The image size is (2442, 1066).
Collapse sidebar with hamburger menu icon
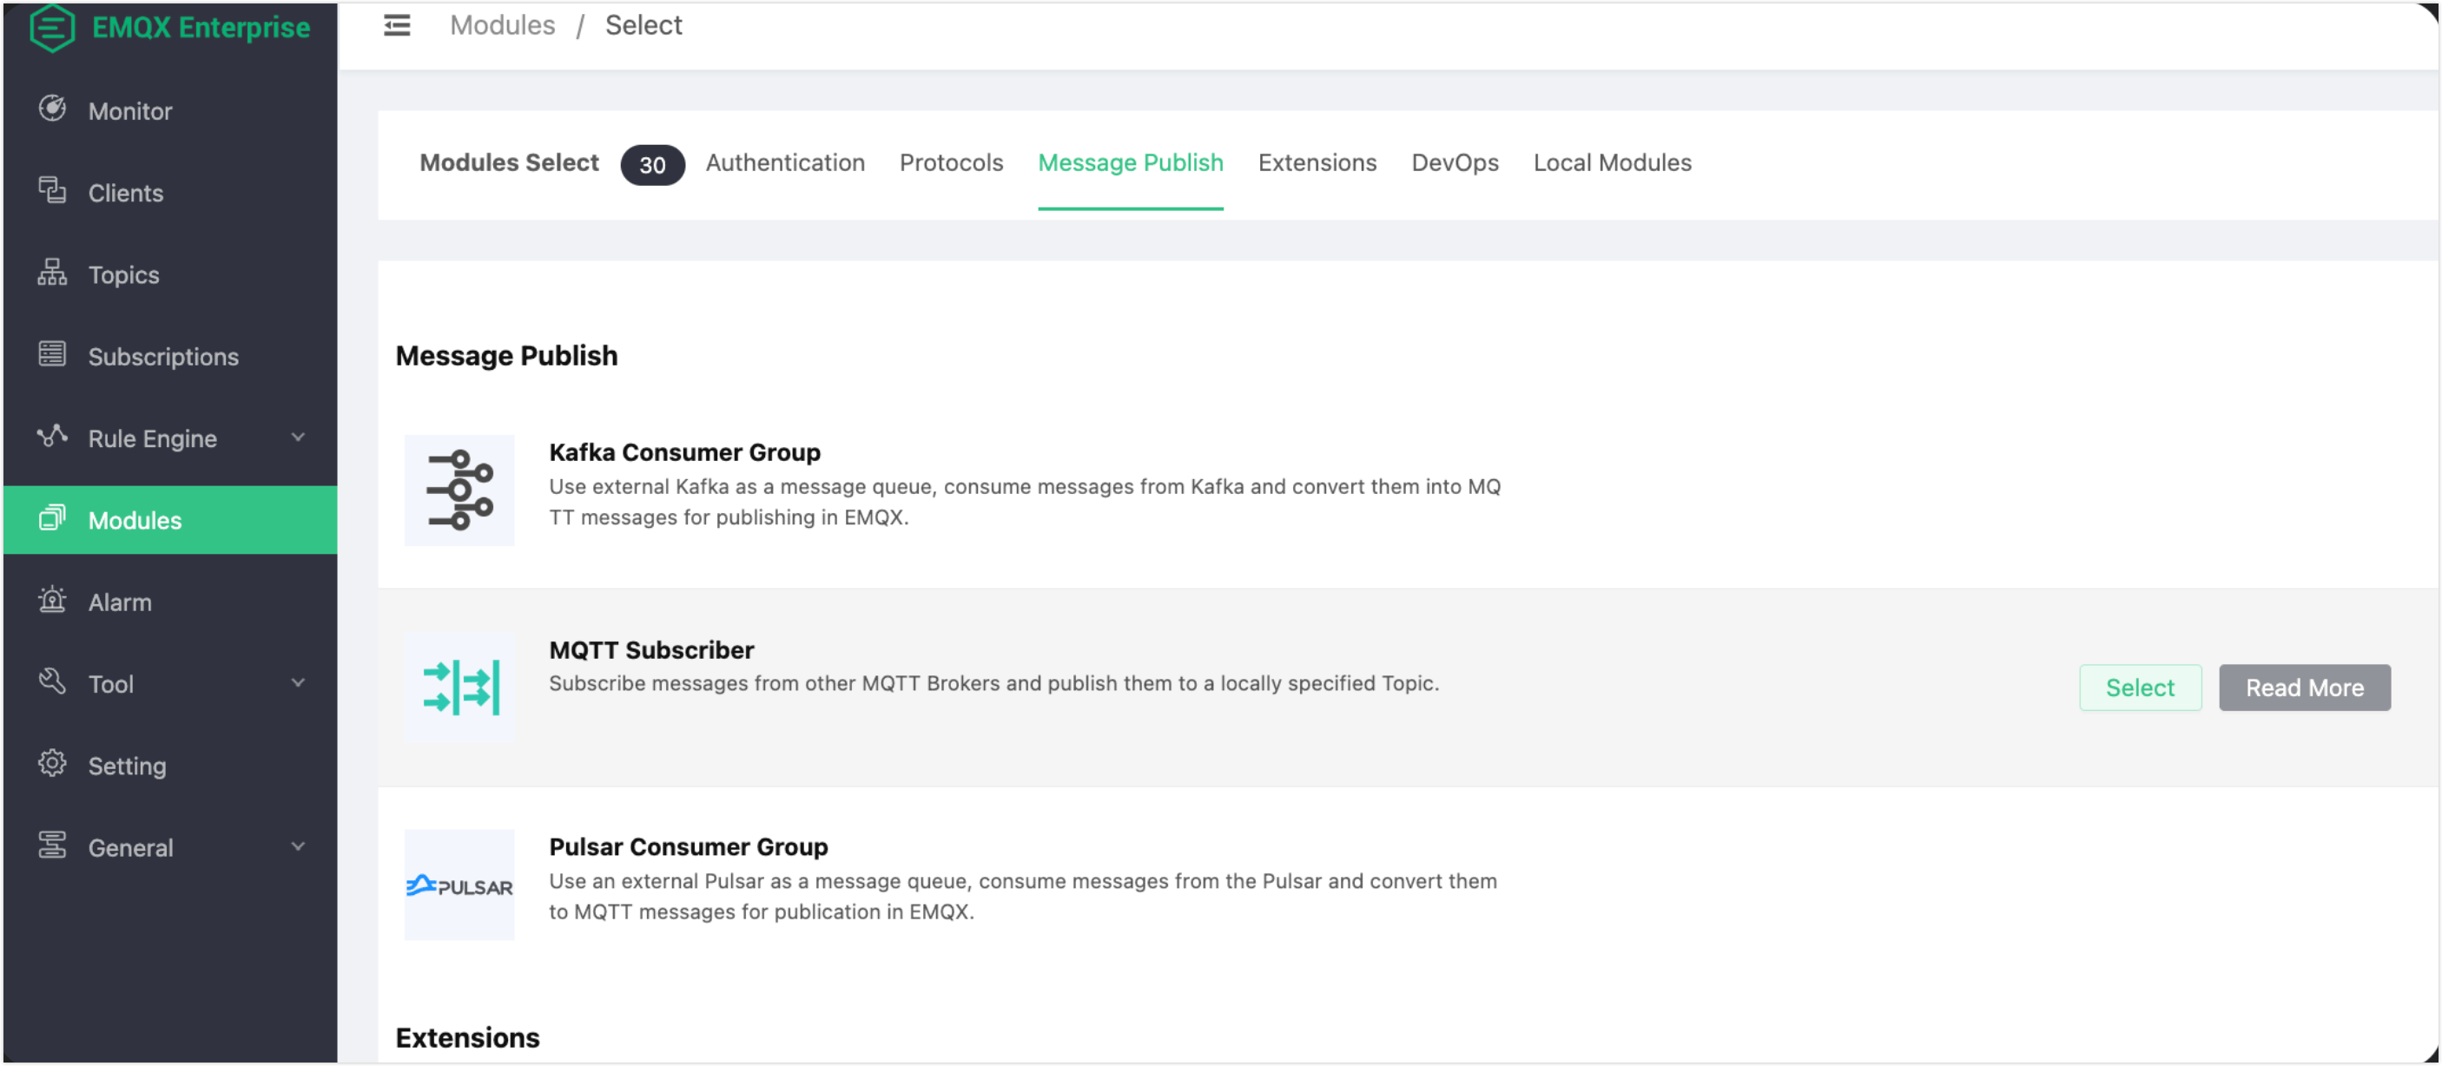[x=396, y=25]
